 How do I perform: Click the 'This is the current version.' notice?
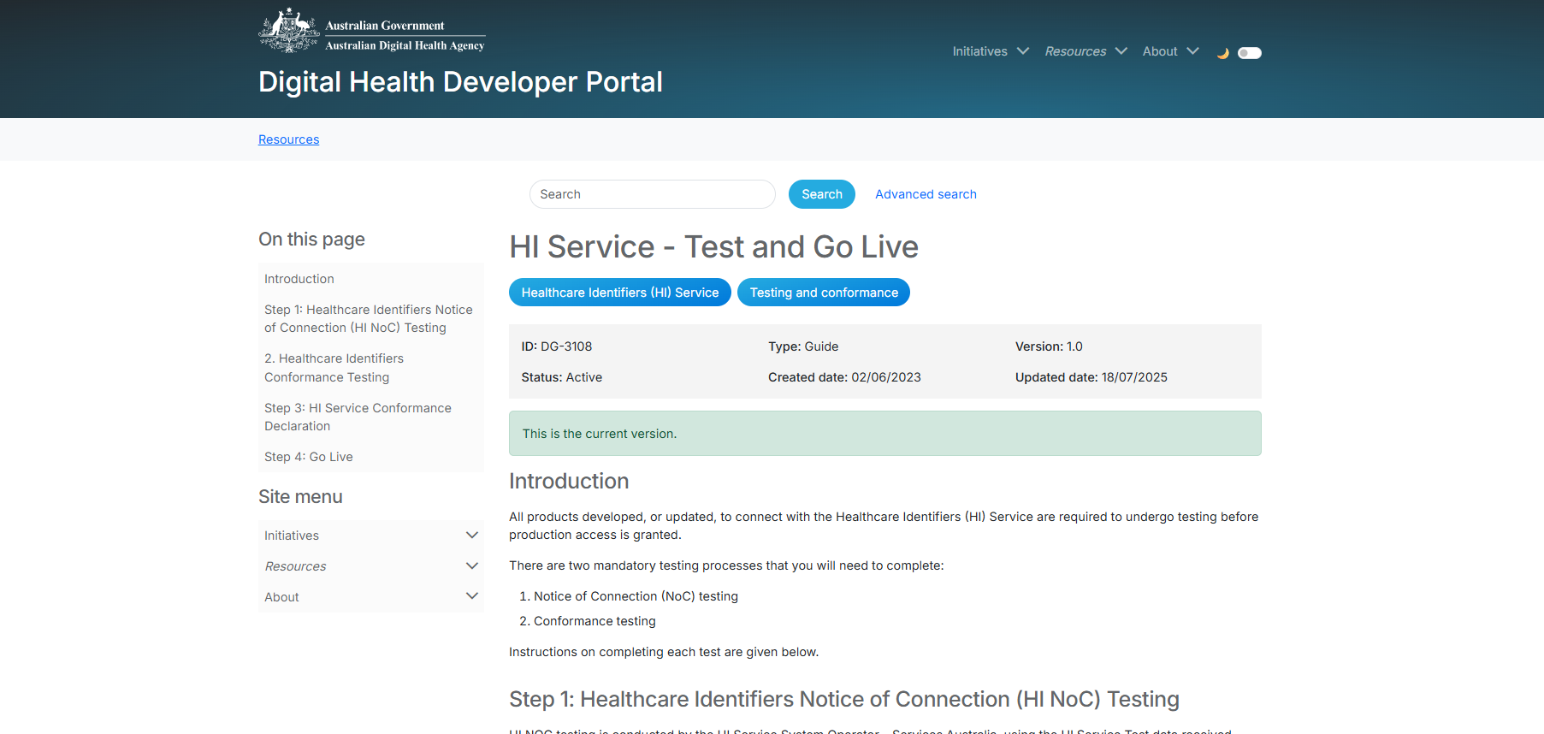(885, 434)
